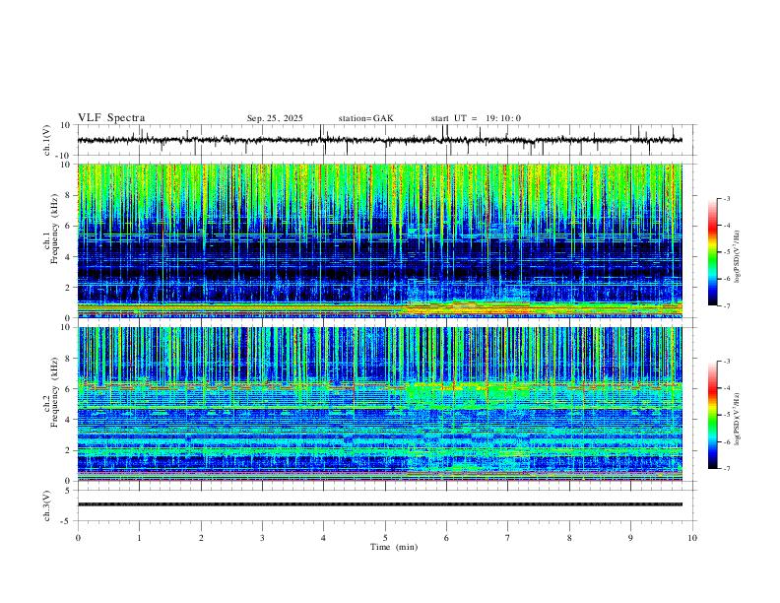This screenshot has height=603, width=780.
Task: Click '-5' on ch.2 color scale
Action: [x=726, y=415]
